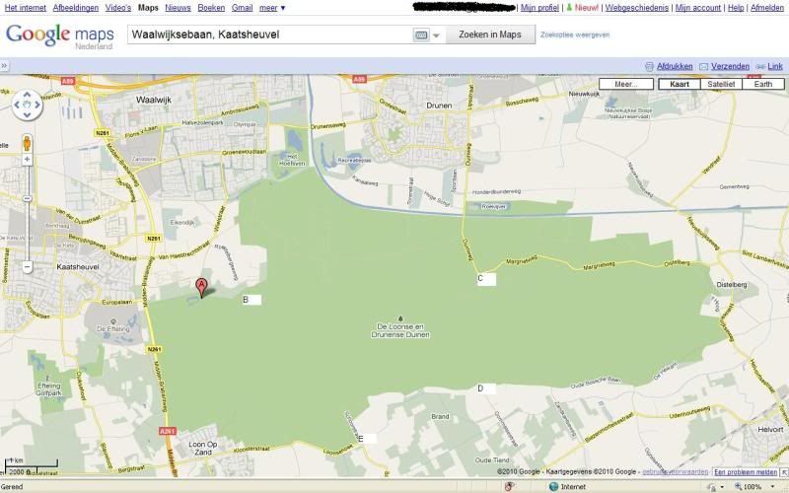
Task: Switch to Earth view
Action: (762, 84)
